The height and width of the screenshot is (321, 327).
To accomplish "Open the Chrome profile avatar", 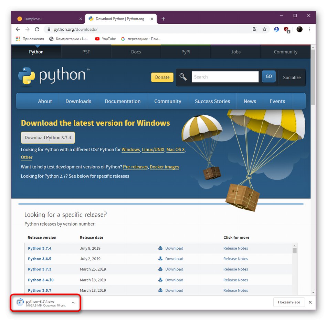I will click(299, 29).
